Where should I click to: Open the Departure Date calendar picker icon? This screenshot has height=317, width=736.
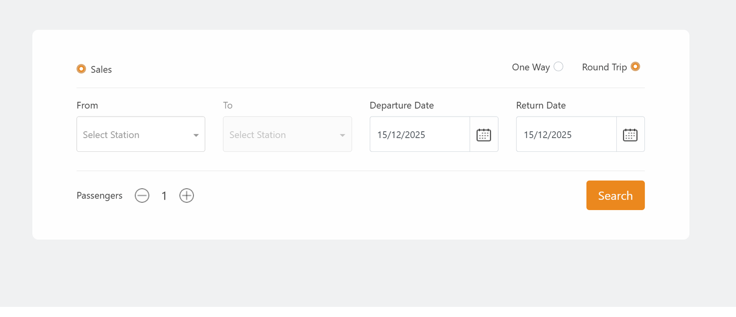point(483,135)
